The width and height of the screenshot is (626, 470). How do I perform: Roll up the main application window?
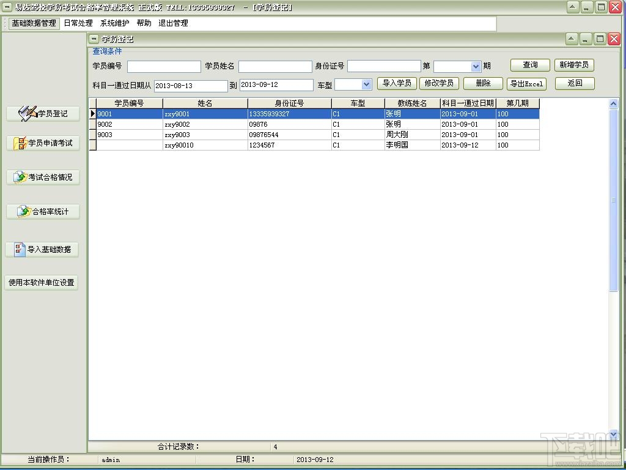coord(573,7)
